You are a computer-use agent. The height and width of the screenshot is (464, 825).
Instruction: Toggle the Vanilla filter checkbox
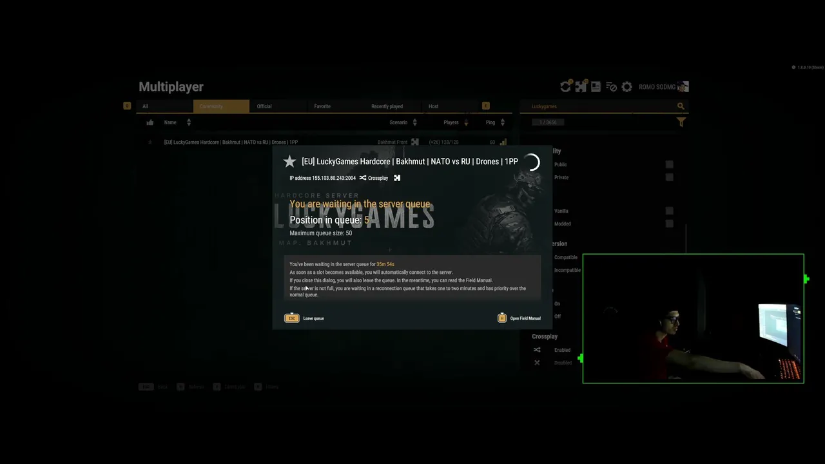tap(669, 211)
